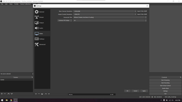Click Start Streaming in the Controls panel

coord(165,80)
